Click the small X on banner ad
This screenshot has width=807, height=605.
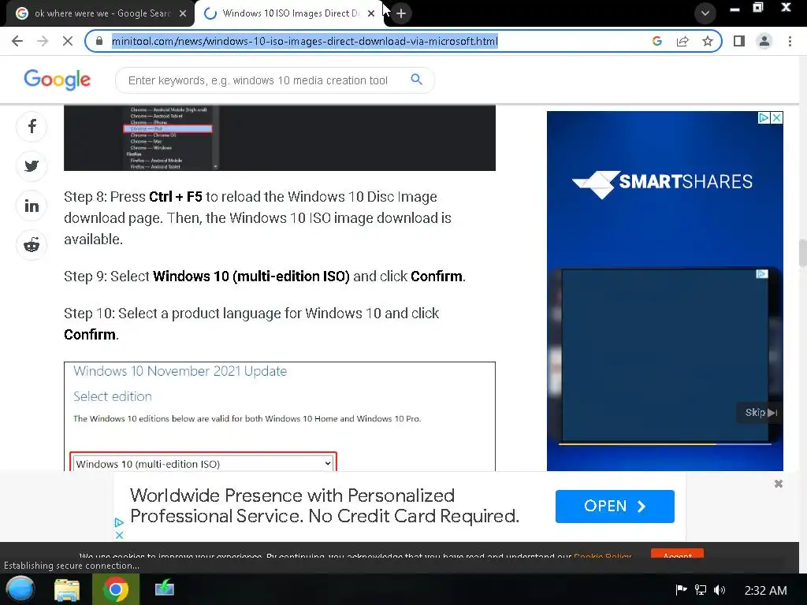coord(119,535)
